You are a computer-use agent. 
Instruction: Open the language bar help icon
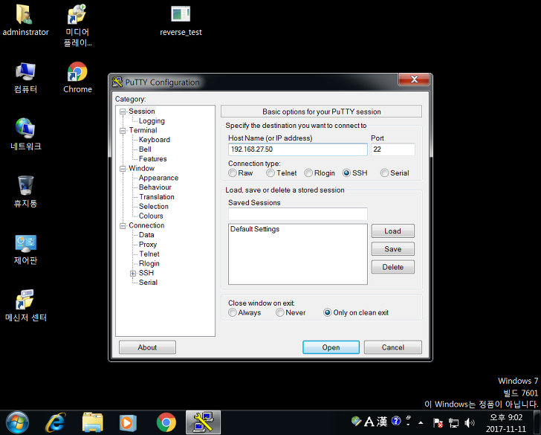(x=396, y=421)
